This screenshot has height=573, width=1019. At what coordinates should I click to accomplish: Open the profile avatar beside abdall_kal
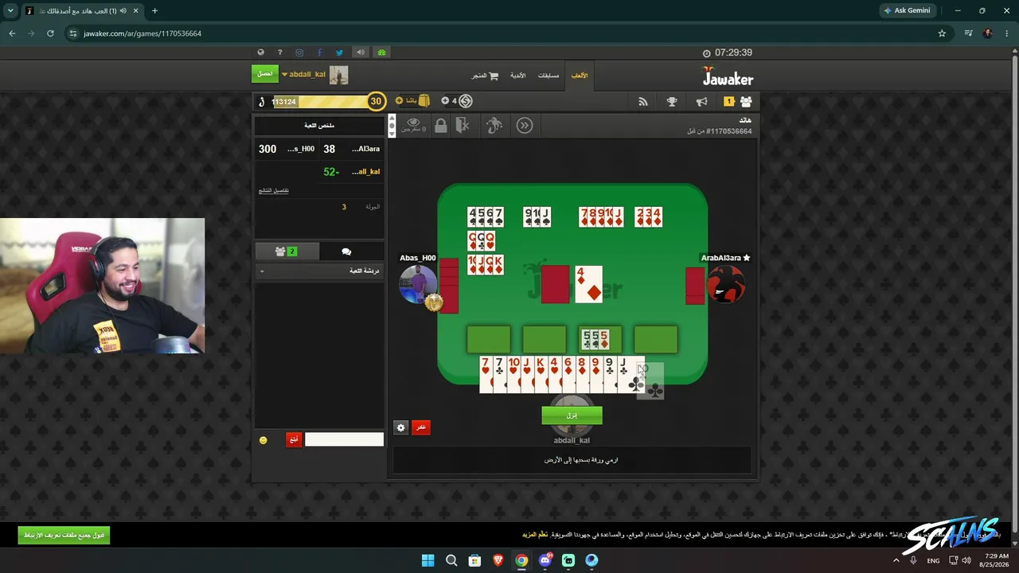click(x=339, y=75)
